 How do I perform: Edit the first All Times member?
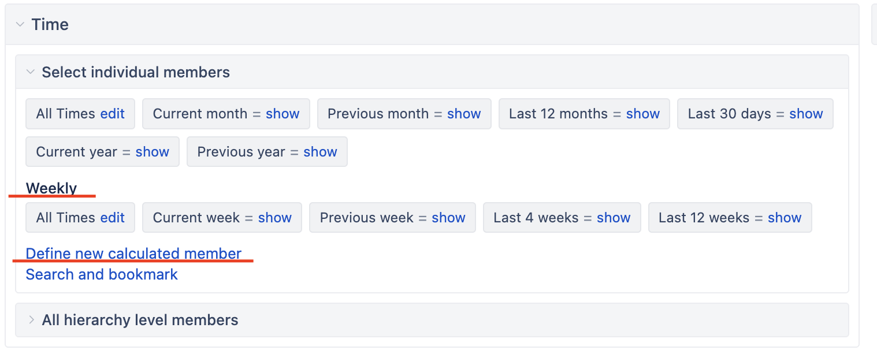[112, 114]
